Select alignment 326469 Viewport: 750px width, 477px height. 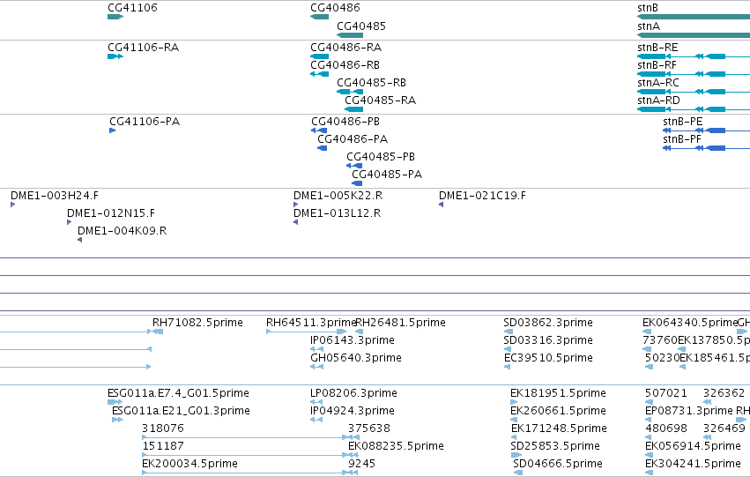724,429
